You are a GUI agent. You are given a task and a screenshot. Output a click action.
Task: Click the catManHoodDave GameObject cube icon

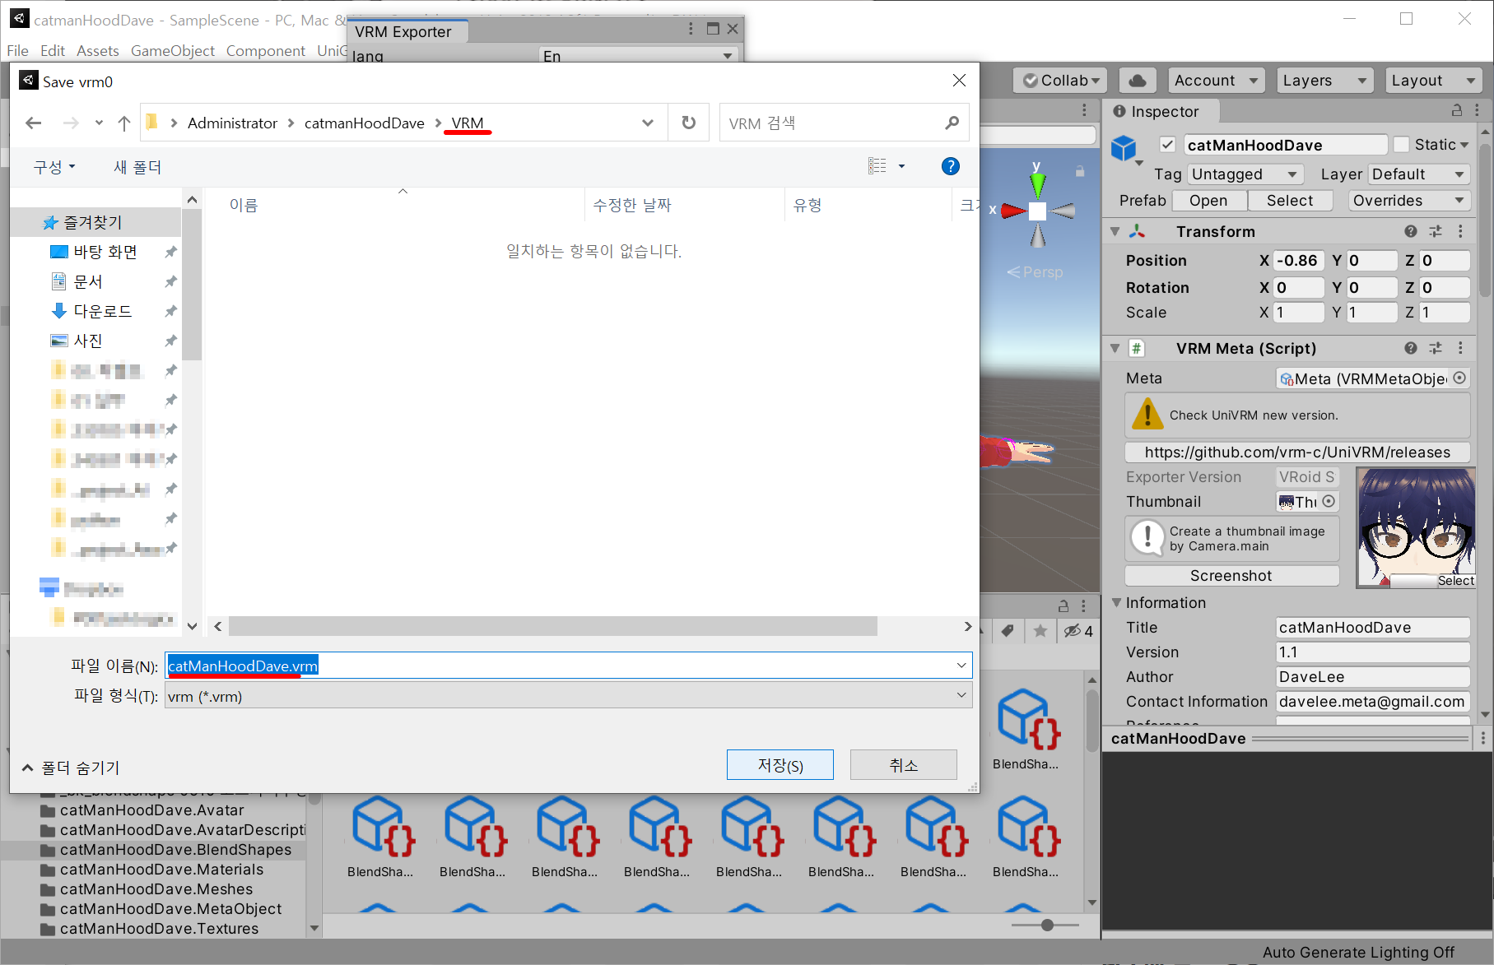click(x=1124, y=149)
